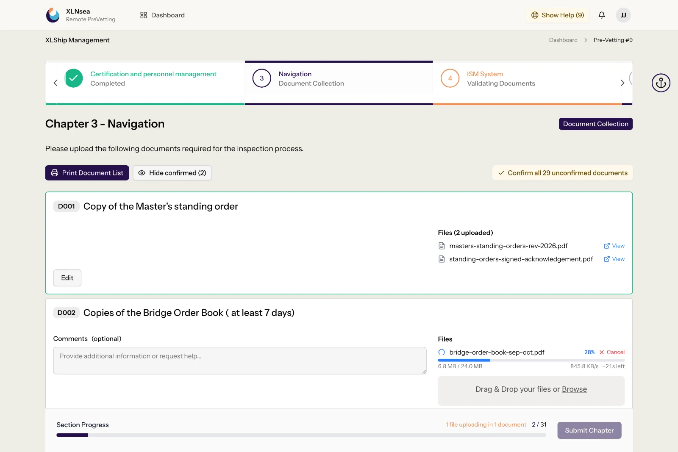Click the Submit Chapter button
The height and width of the screenshot is (452, 678).
(589, 430)
